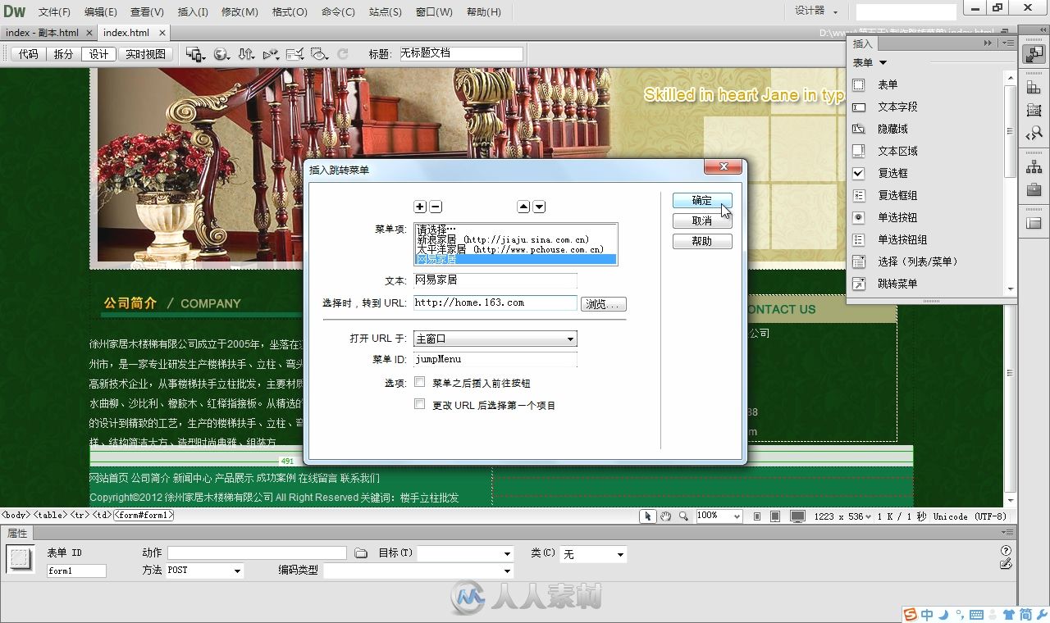Screen dimensions: 1050x623
Task: Click the 标题 document title field
Action: coord(461,53)
